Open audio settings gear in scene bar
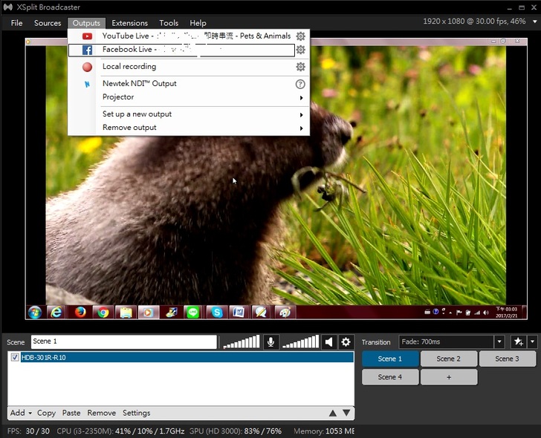Image resolution: width=541 pixels, height=438 pixels. click(346, 342)
